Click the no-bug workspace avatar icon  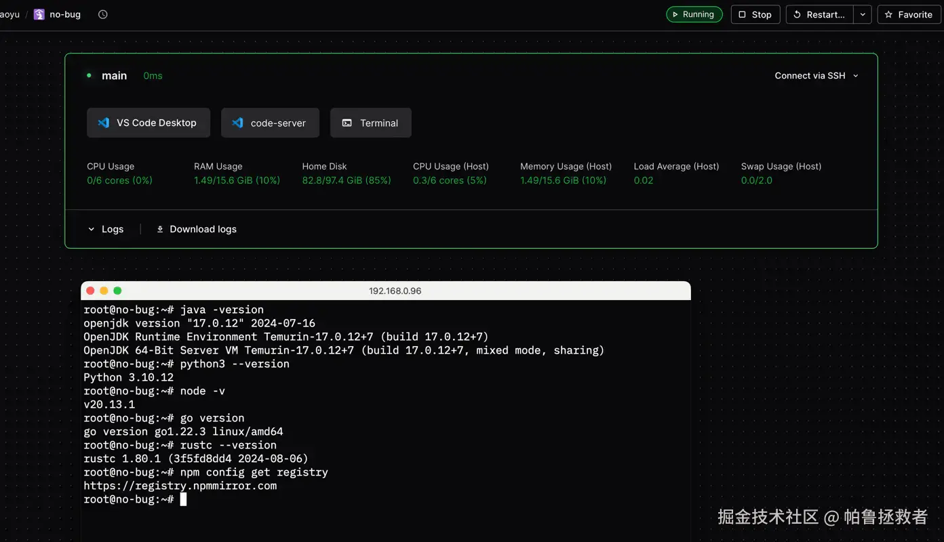(39, 14)
